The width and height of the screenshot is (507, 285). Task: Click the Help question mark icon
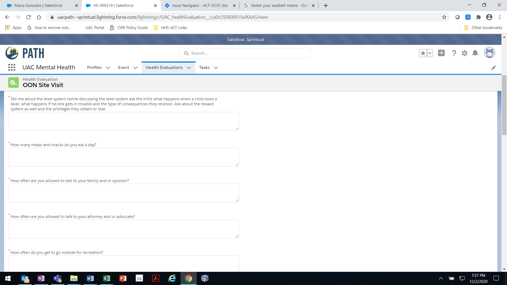454,53
